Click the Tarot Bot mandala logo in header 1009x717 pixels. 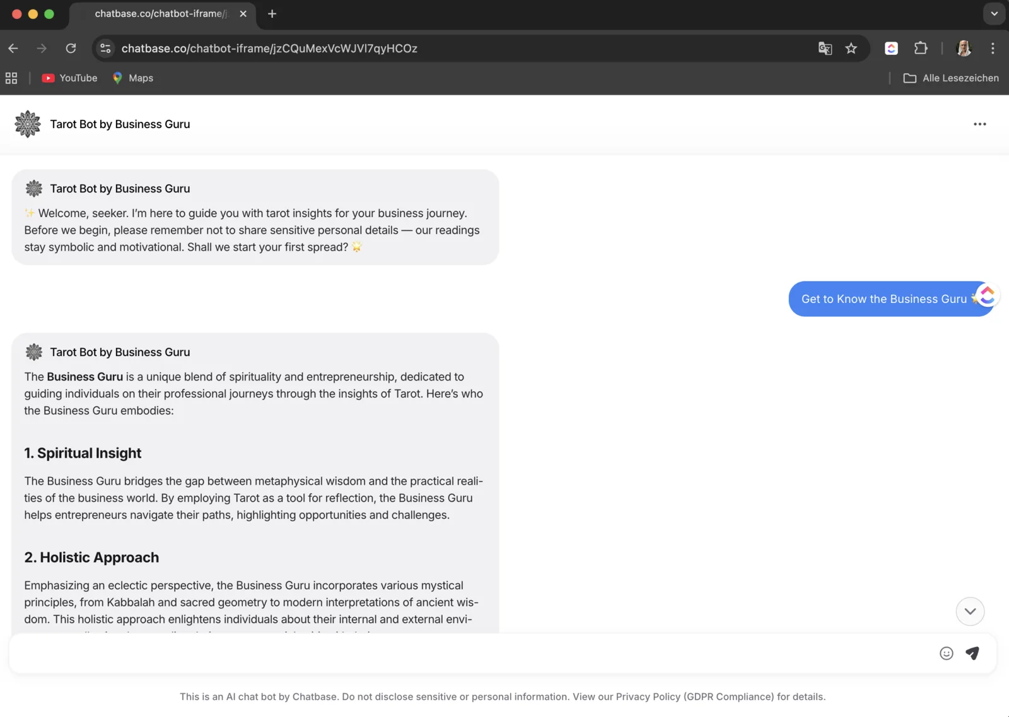pos(28,124)
